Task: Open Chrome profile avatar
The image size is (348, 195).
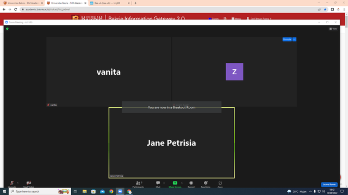Action: coord(338,10)
